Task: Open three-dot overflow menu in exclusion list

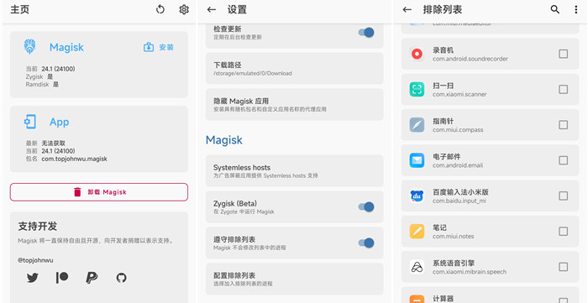Action: [576, 9]
